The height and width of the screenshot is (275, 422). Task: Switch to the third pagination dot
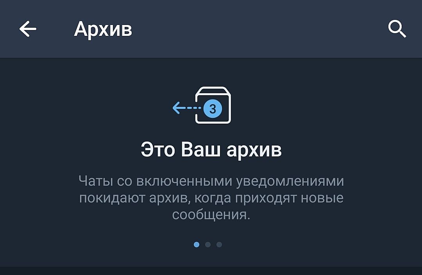pyautogui.click(x=219, y=245)
